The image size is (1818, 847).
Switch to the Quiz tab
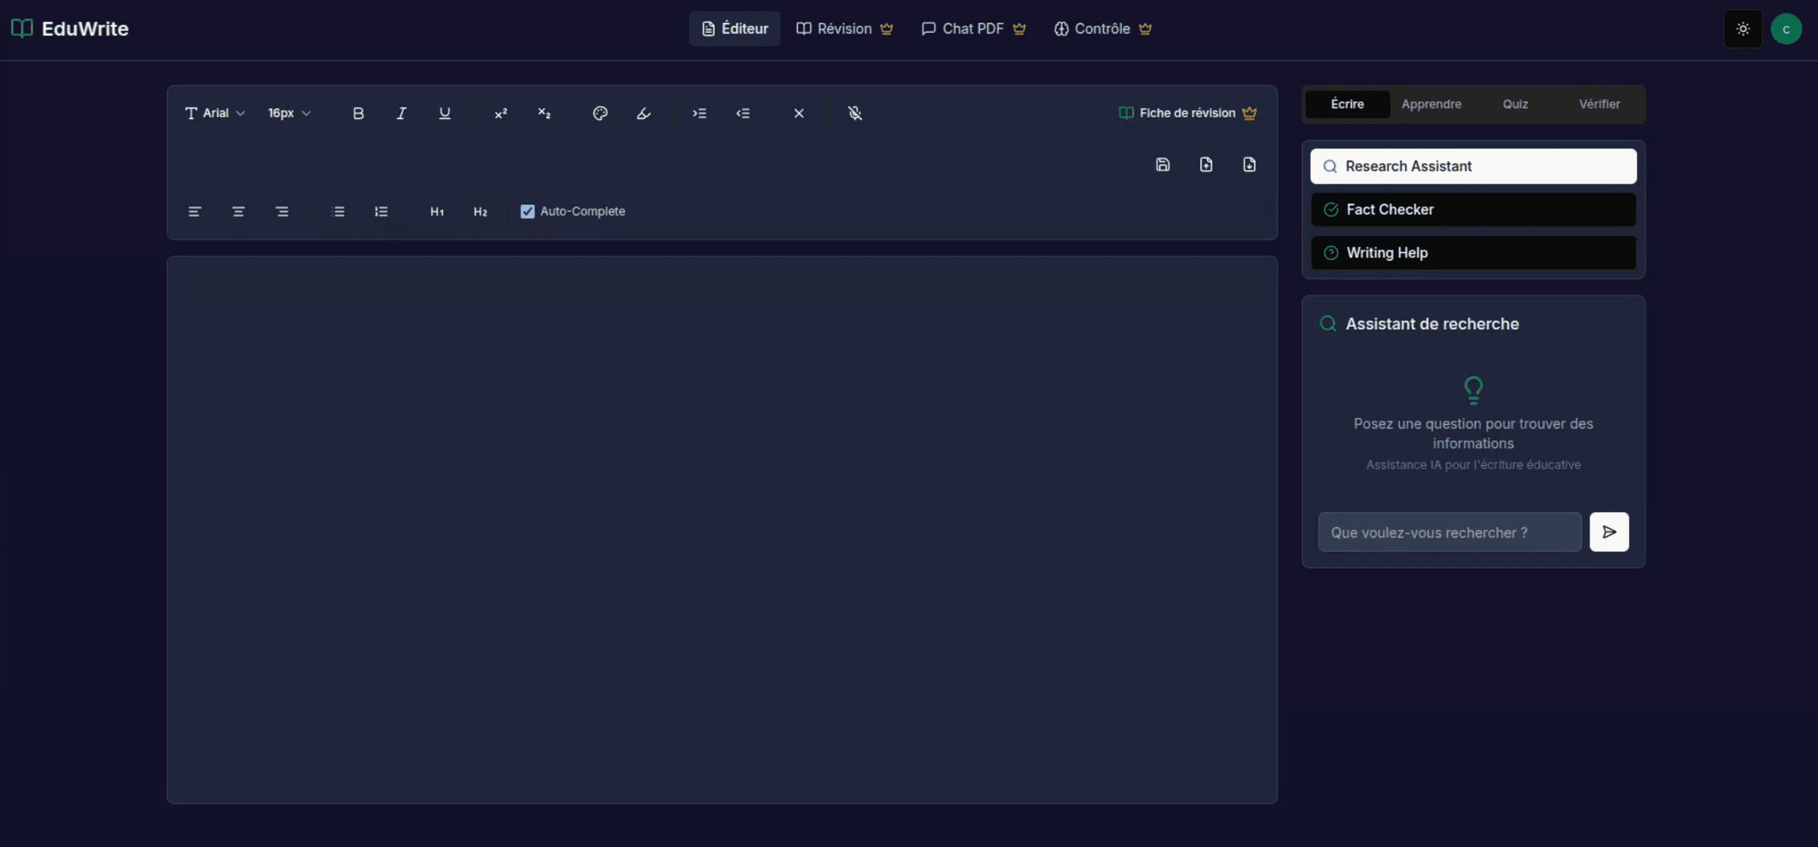click(x=1514, y=104)
